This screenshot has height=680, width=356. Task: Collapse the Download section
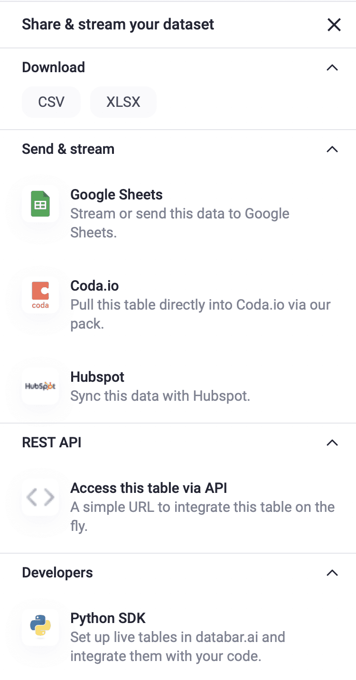tap(332, 68)
